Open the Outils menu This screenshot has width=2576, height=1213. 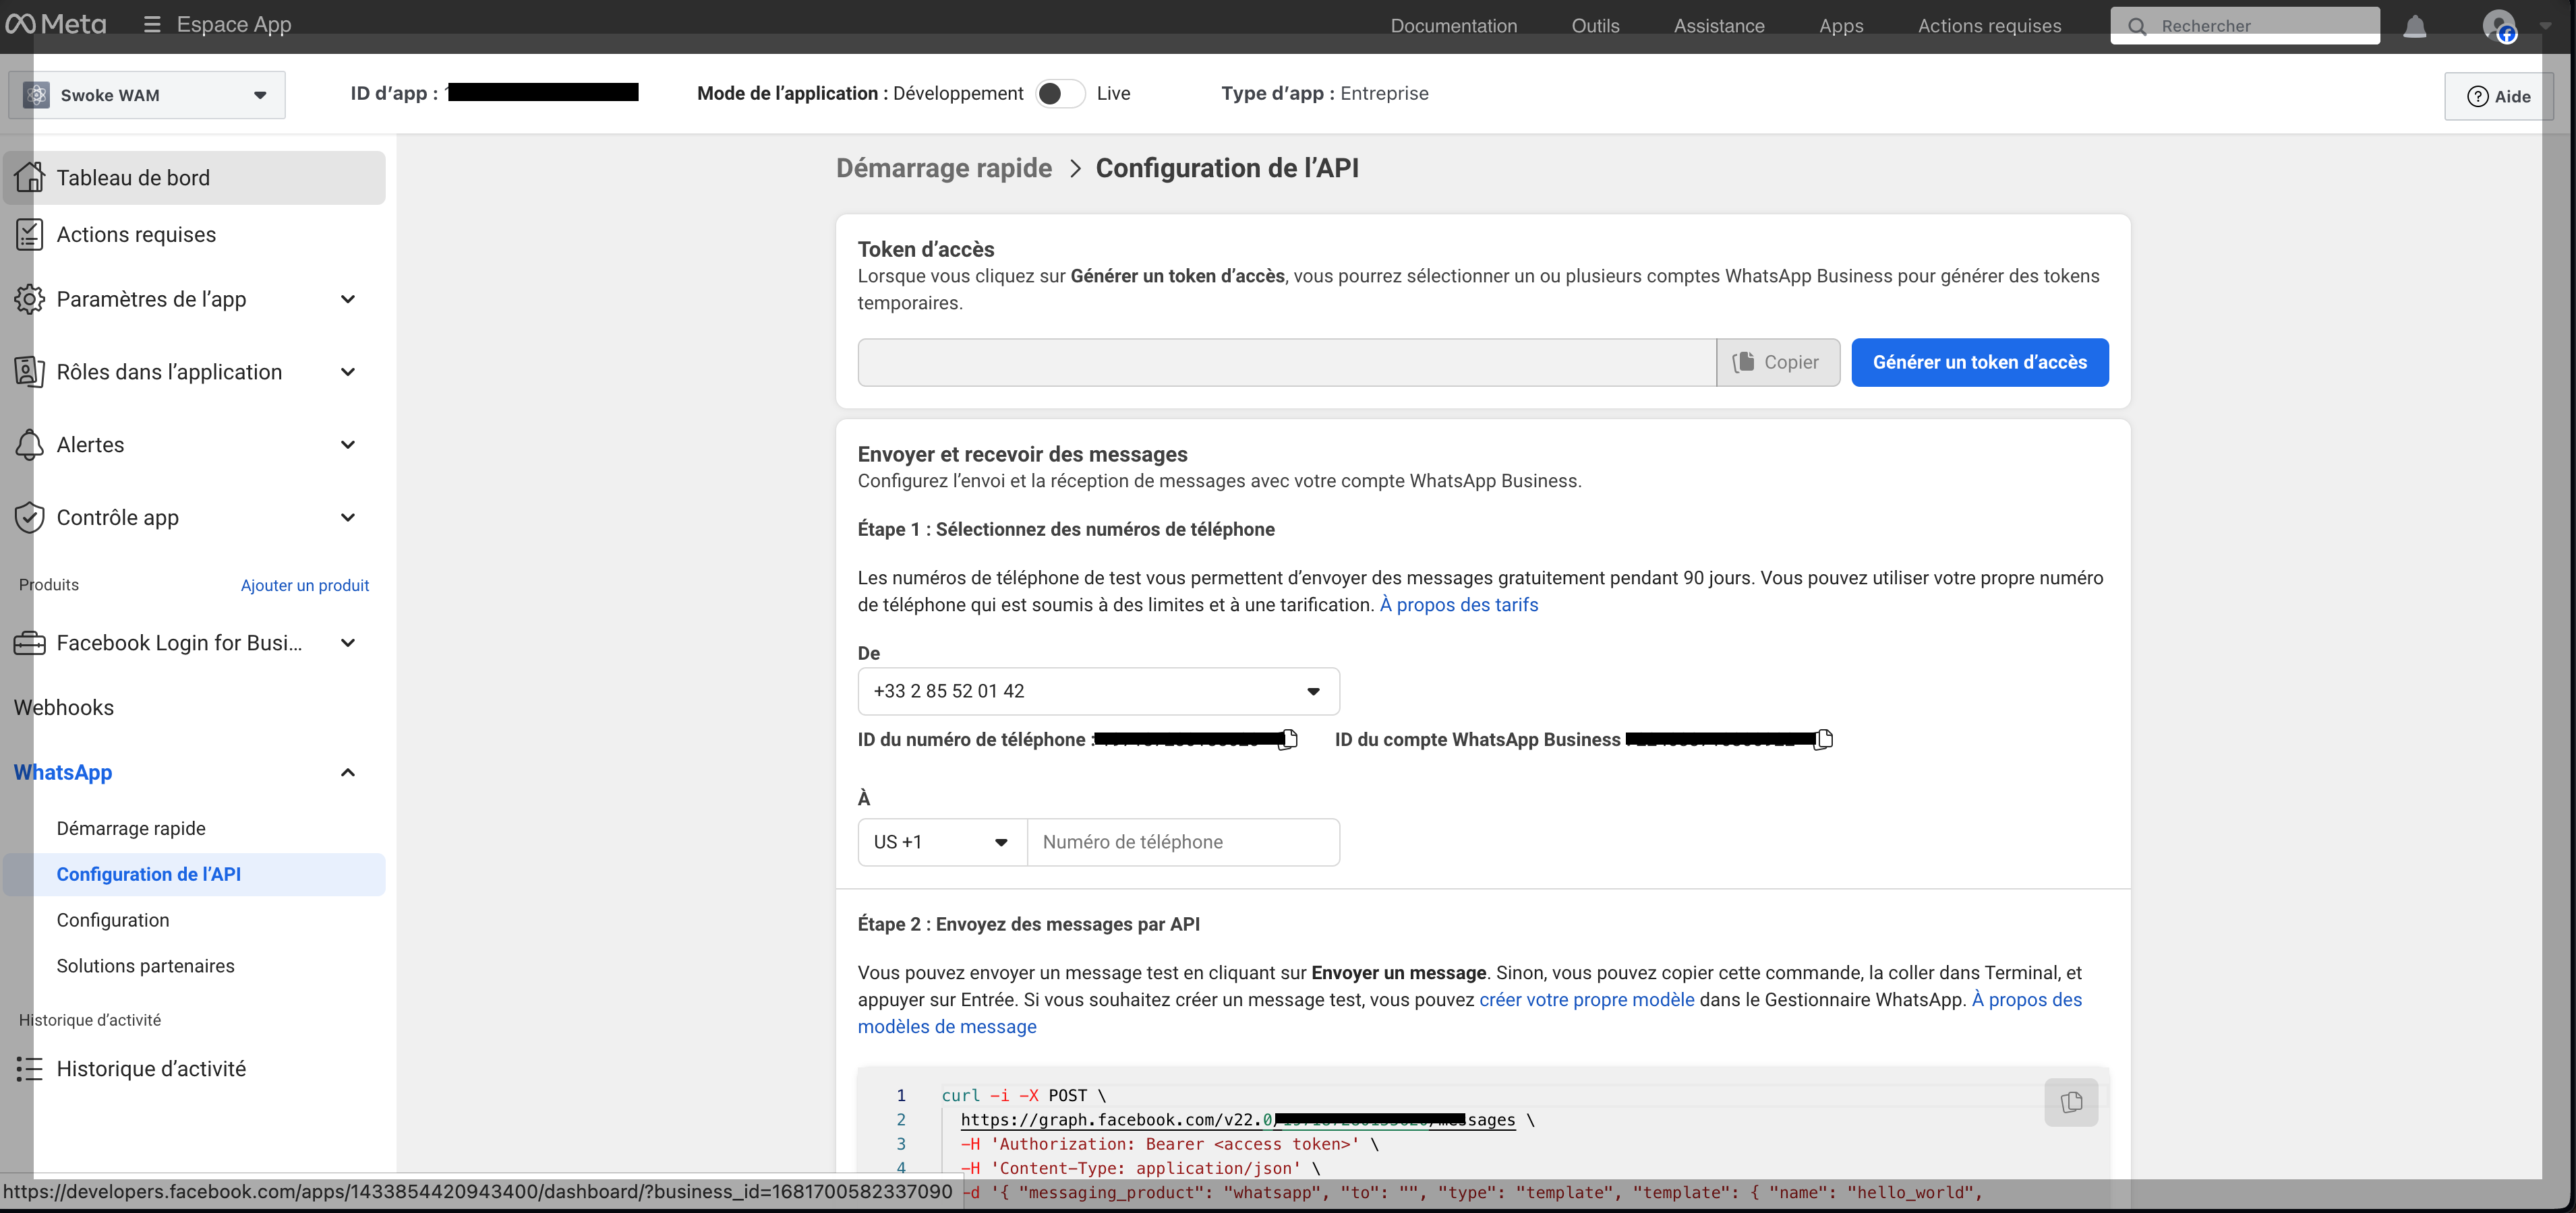click(1595, 26)
